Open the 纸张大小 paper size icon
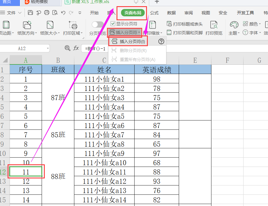268x206 pixels. tap(50, 25)
